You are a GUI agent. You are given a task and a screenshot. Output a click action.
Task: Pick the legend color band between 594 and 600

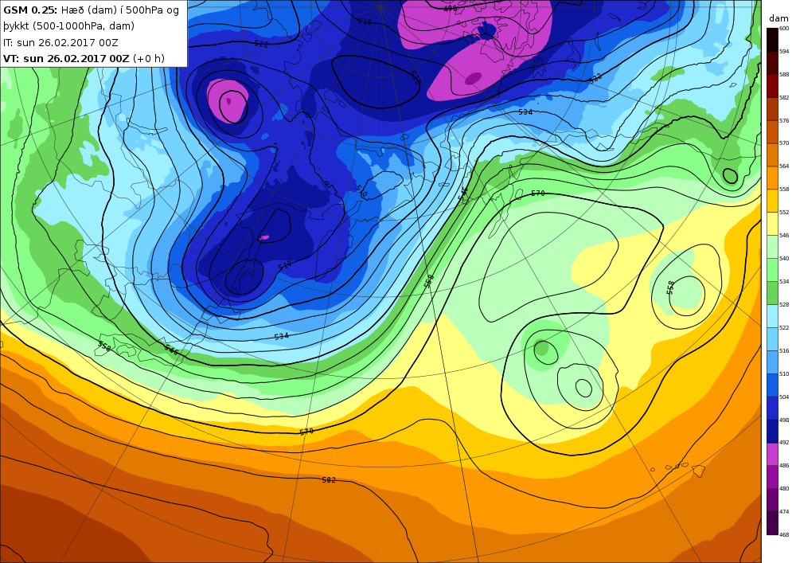[772, 40]
